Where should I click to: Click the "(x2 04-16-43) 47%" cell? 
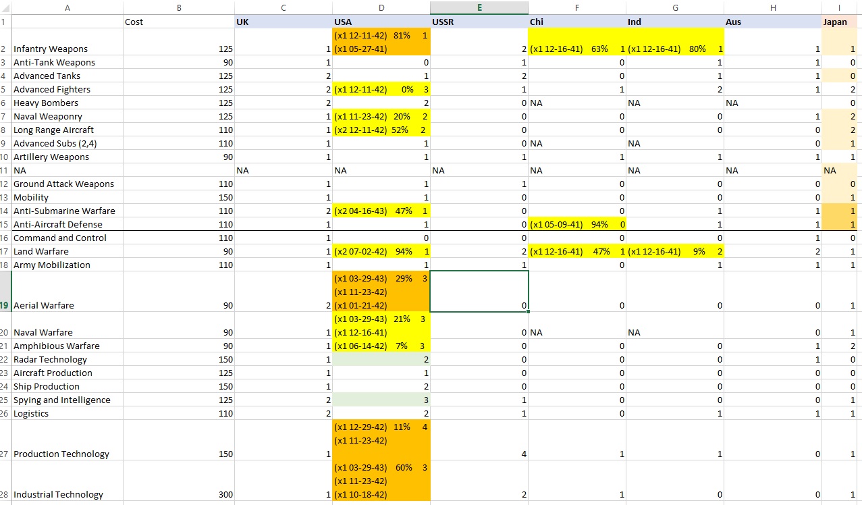[381, 211]
